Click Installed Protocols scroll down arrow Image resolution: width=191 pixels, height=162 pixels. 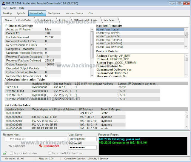coord(186,47)
